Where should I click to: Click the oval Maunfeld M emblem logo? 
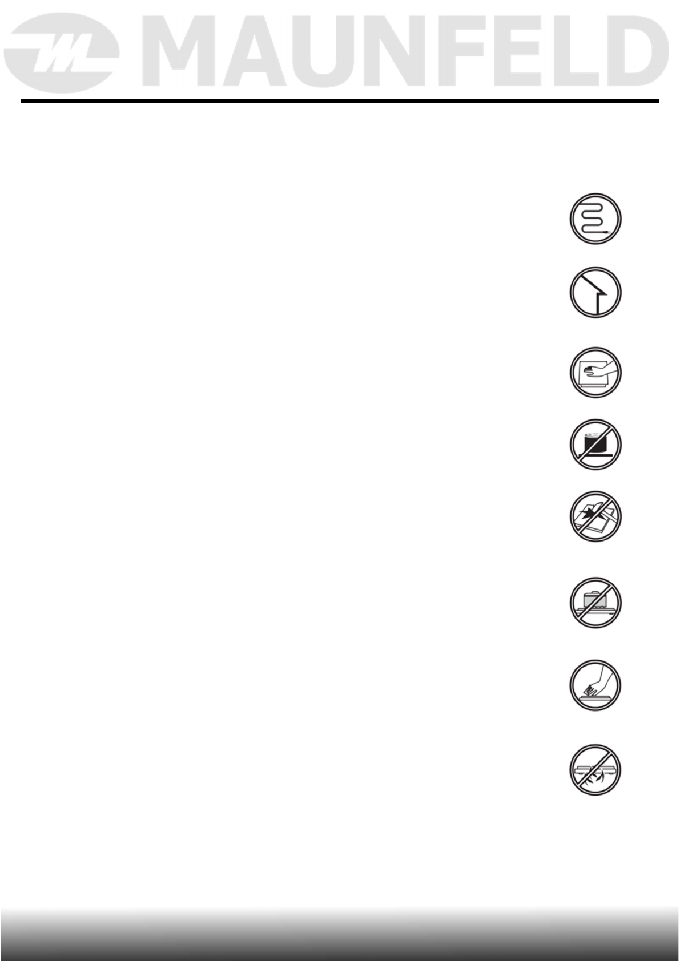pyautogui.click(x=62, y=53)
